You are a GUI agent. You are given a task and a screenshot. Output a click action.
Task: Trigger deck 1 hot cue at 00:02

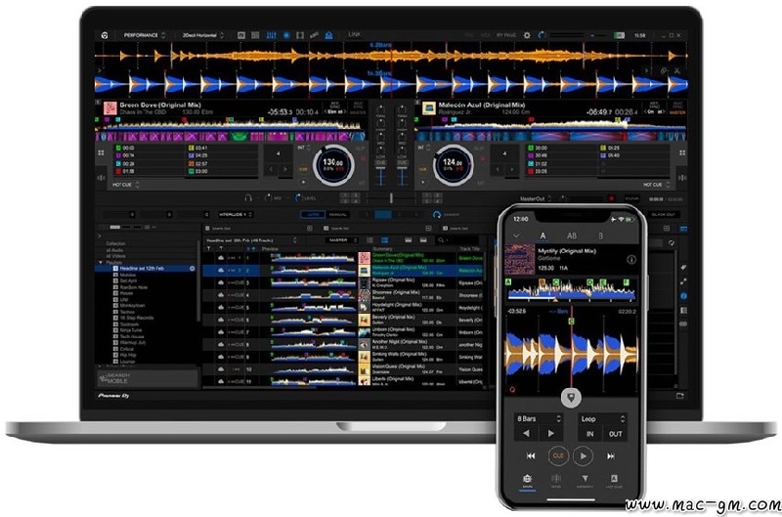coord(150,149)
